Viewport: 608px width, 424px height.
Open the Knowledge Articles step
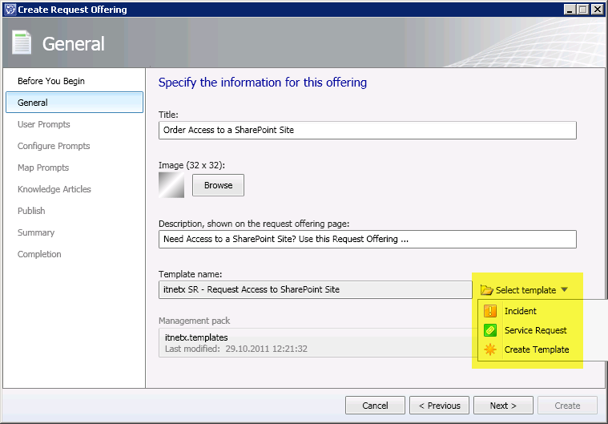tap(54, 189)
